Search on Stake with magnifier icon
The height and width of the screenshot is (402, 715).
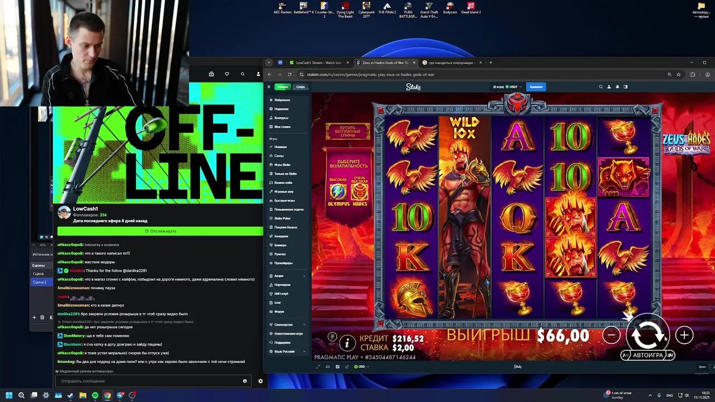pos(601,87)
